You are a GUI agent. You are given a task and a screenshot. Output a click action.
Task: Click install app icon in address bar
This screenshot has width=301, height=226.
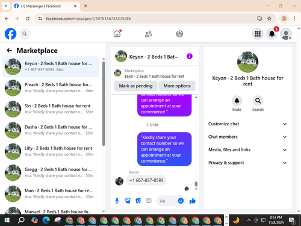point(259,19)
